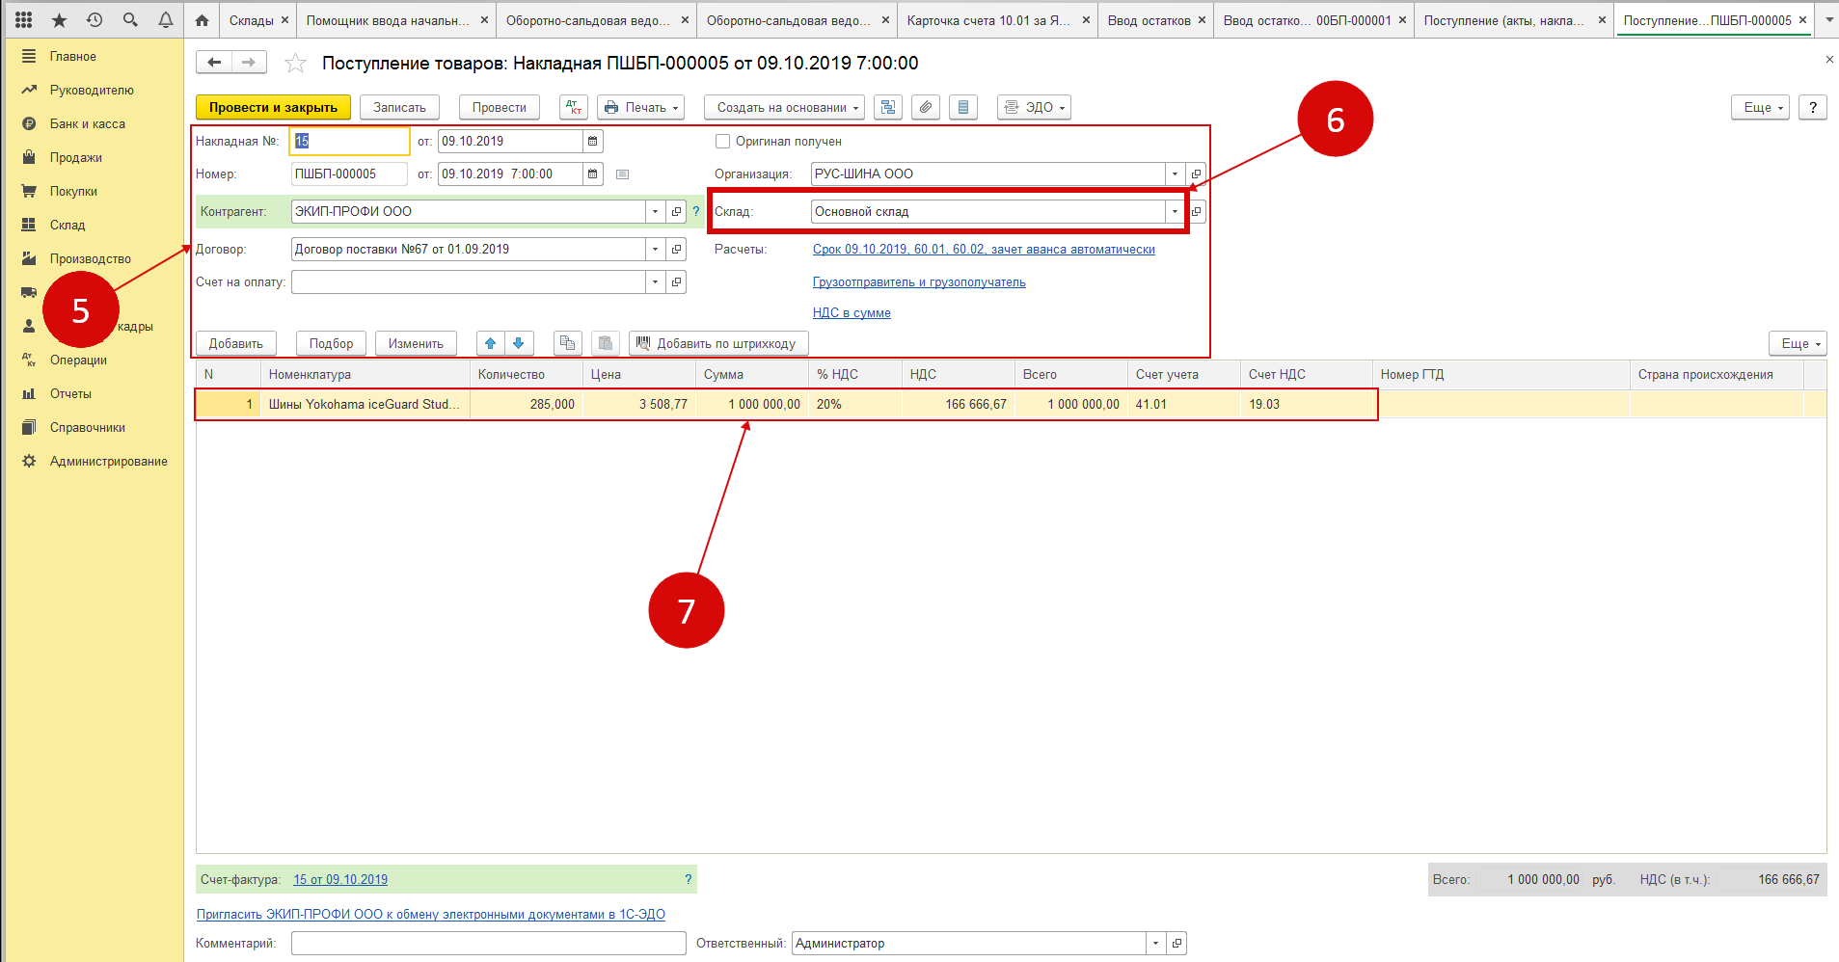Screen dimensions: 1839x962
Task: Switch to Склады tab
Action: point(251,20)
